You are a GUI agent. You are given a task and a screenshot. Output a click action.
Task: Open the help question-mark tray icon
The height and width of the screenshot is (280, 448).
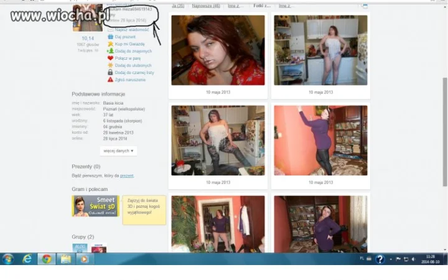pyautogui.click(x=380, y=259)
